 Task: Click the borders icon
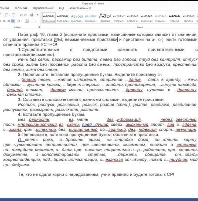(x=33, y=21)
